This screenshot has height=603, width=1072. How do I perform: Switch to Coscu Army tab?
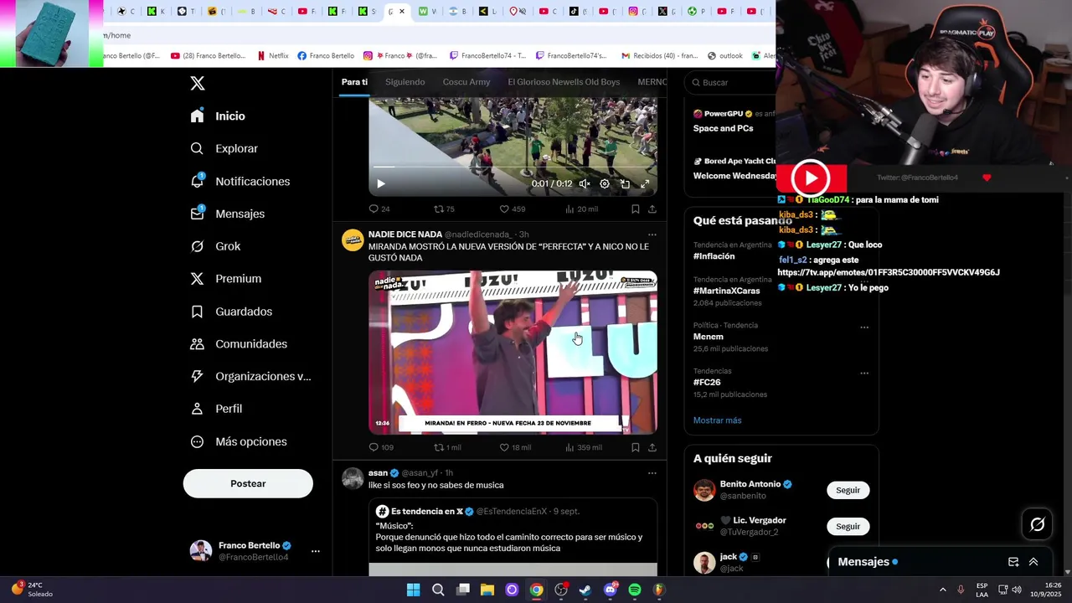click(x=466, y=82)
